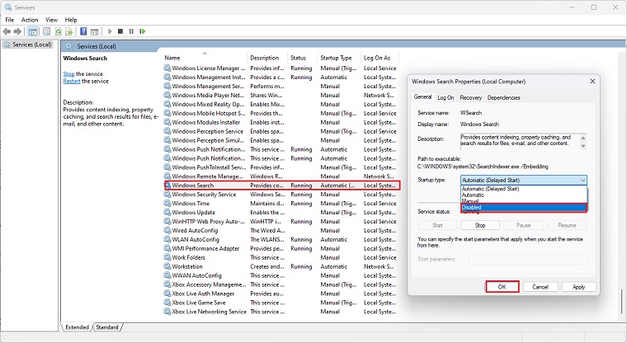This screenshot has height=343, width=627.
Task: Click the WMI Performance Adapter gear icon
Action: 167,248
